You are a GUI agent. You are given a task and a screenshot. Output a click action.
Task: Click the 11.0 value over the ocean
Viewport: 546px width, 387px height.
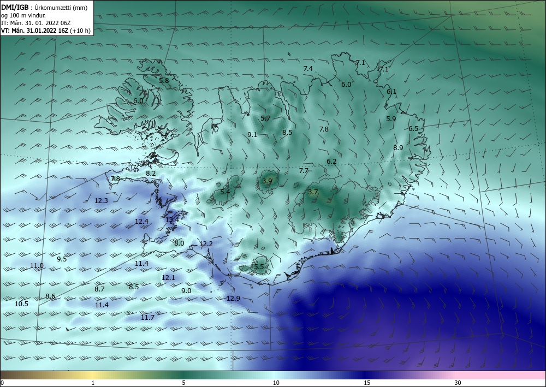[x=37, y=266]
